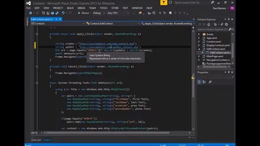Click the Alphabetical sort icon in Properties
Viewport: 260px width, 146px height.
pos(204,82)
